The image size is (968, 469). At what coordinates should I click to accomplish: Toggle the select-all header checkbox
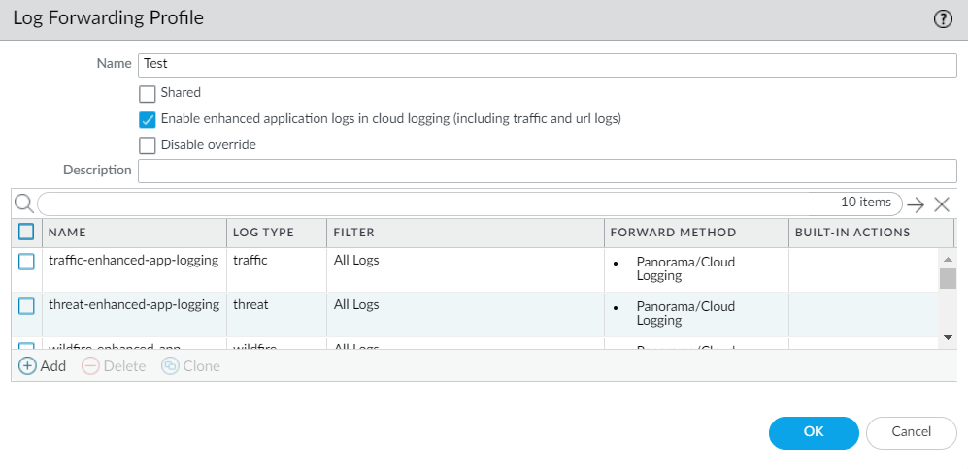coord(26,232)
